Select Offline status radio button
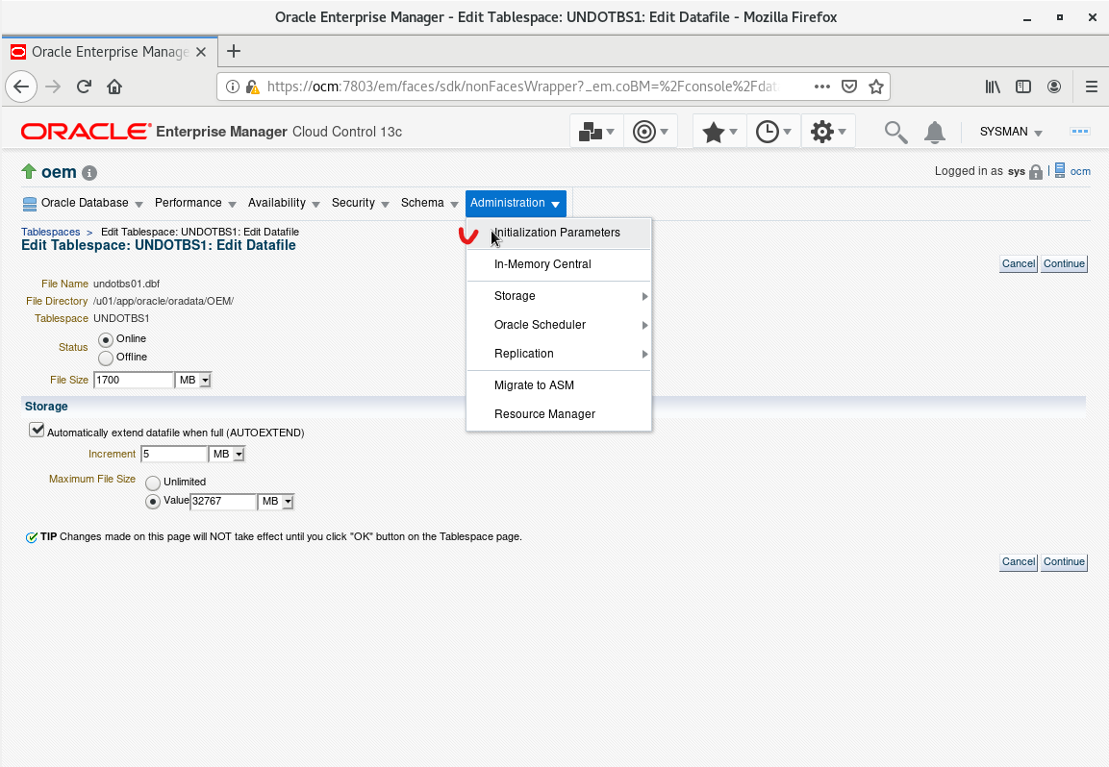The image size is (1109, 767). tap(106, 358)
